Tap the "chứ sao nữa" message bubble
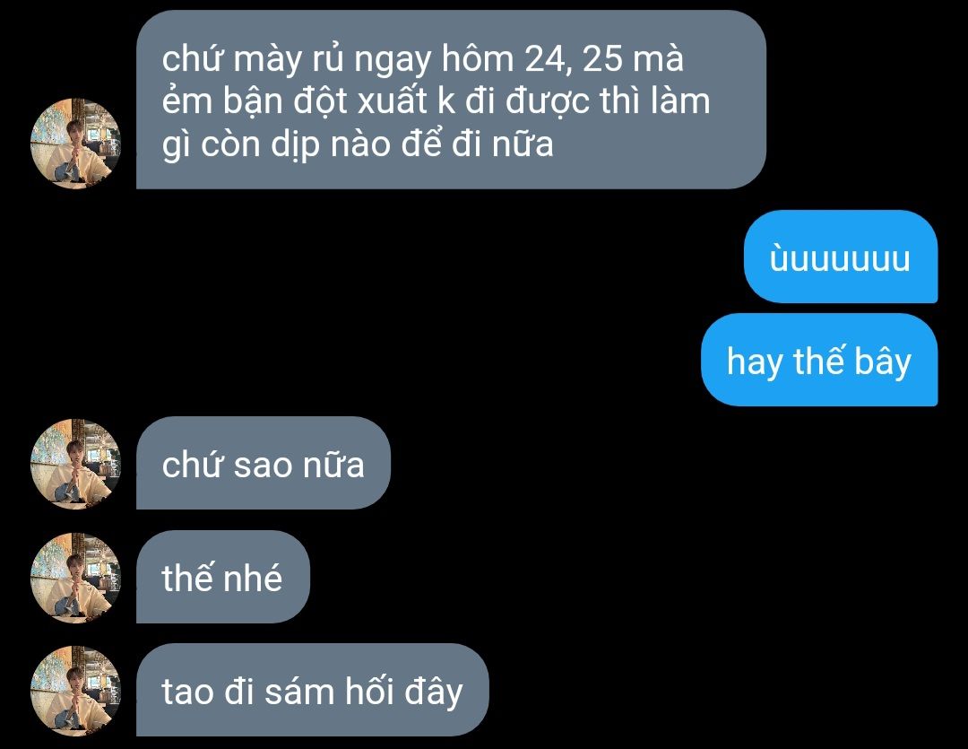 tap(263, 463)
